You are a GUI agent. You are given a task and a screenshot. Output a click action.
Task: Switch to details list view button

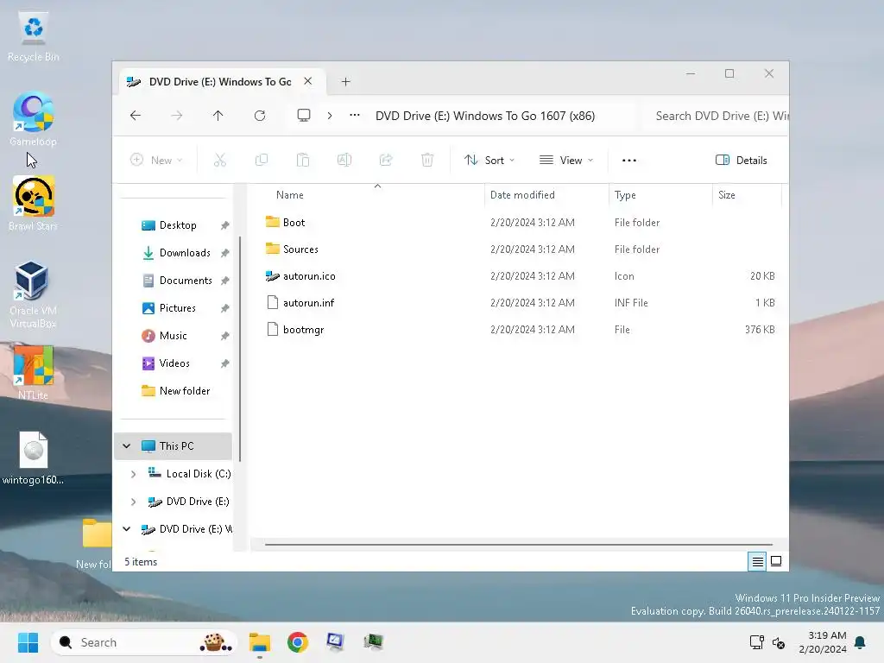pos(757,561)
